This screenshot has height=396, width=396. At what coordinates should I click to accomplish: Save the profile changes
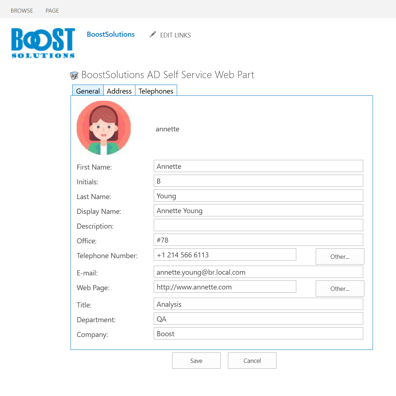(196, 361)
